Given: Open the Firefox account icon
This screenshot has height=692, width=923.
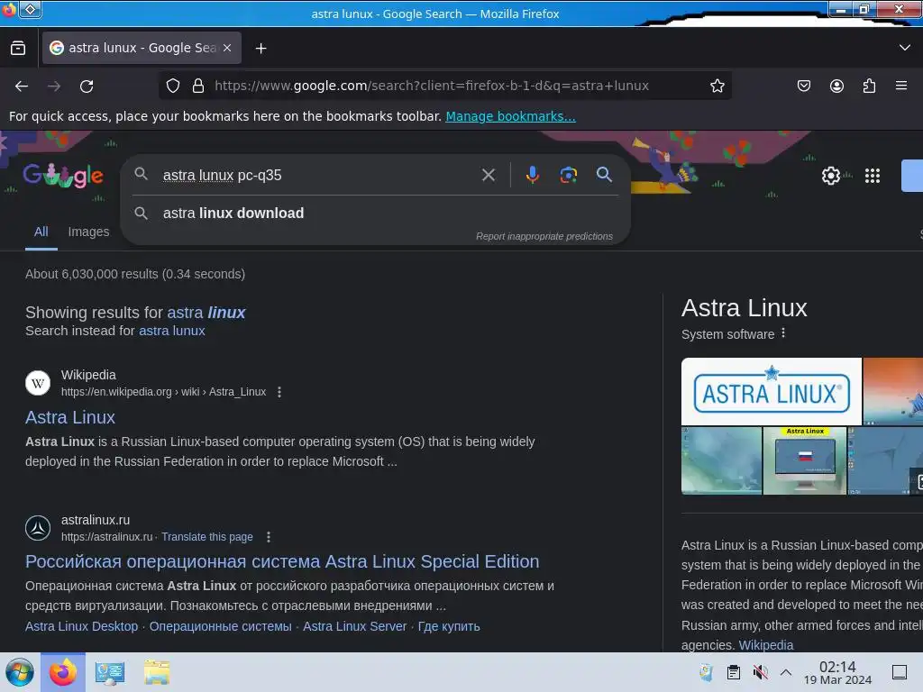Looking at the screenshot, I should (x=836, y=86).
